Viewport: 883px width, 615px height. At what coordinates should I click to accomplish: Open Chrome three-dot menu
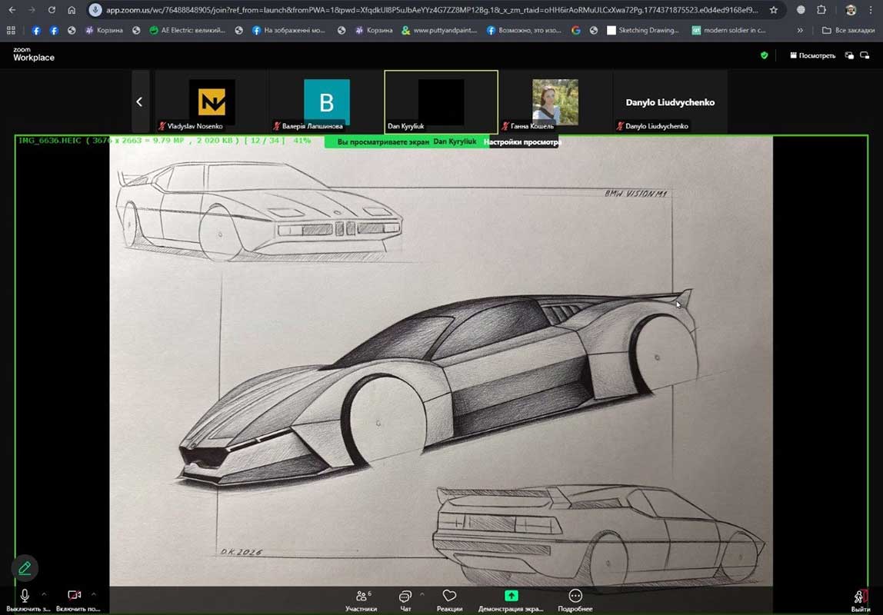pyautogui.click(x=871, y=10)
